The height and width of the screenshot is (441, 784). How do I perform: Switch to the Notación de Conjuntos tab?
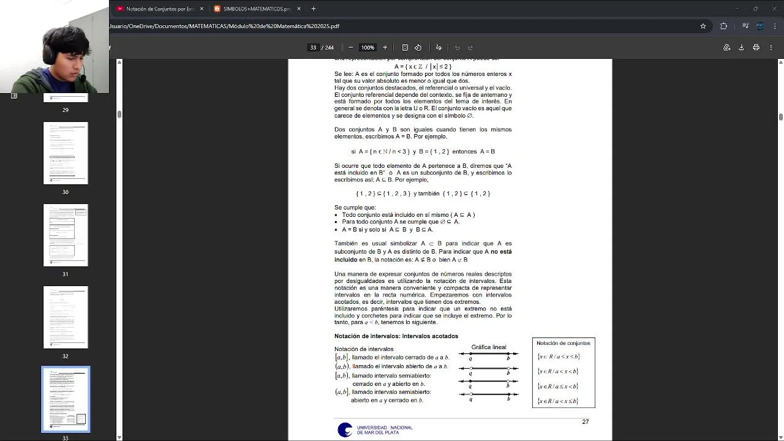[159, 9]
